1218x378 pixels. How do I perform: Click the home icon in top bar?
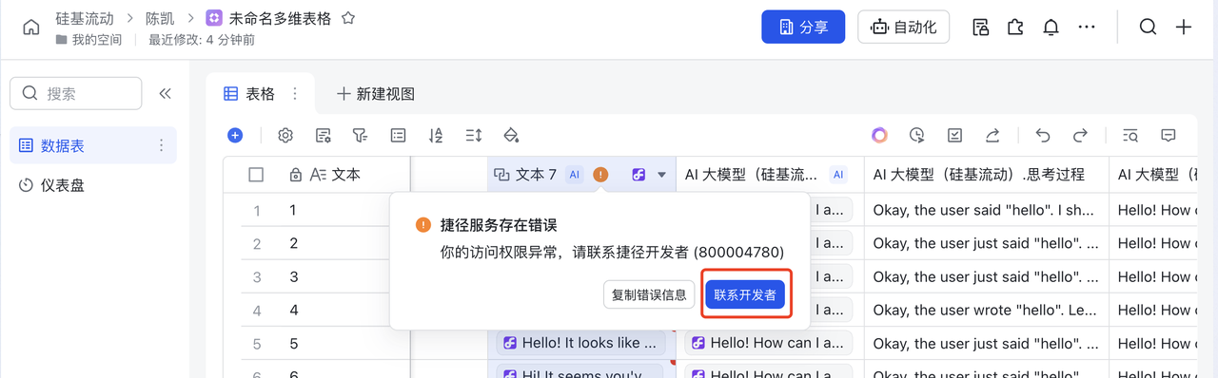coord(31,28)
